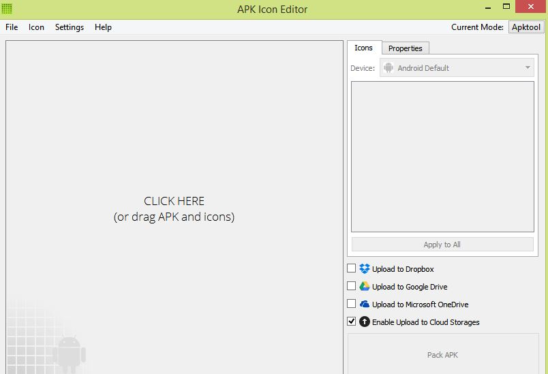The height and width of the screenshot is (374, 548).
Task: Enable the Upload to Dropbox checkbox
Action: (x=352, y=269)
